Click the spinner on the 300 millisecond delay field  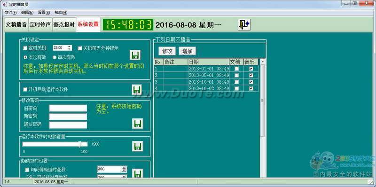click(124, 169)
